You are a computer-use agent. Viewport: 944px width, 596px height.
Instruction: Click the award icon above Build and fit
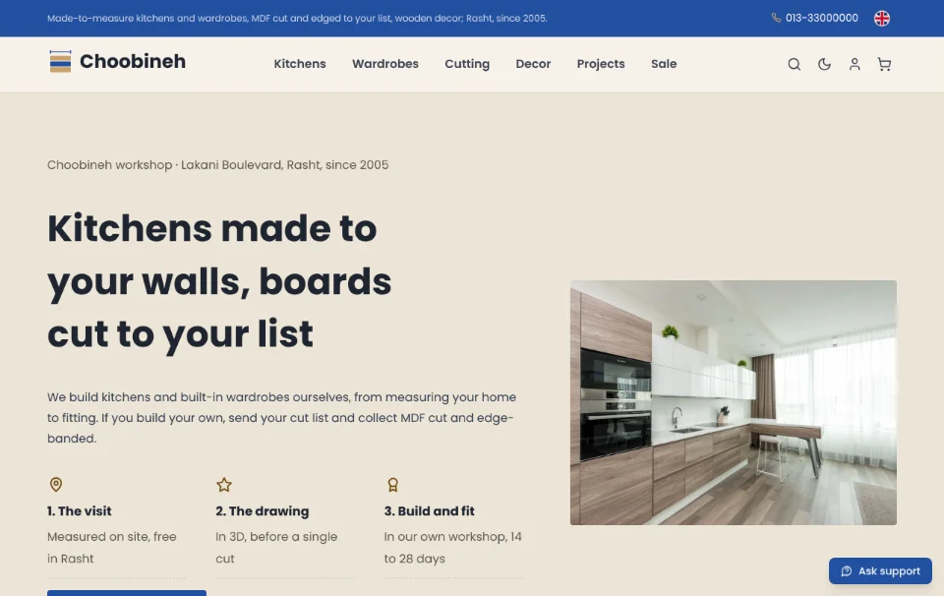point(392,484)
